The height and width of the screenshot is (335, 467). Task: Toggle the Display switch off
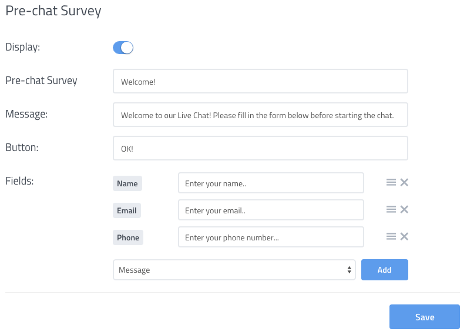123,48
